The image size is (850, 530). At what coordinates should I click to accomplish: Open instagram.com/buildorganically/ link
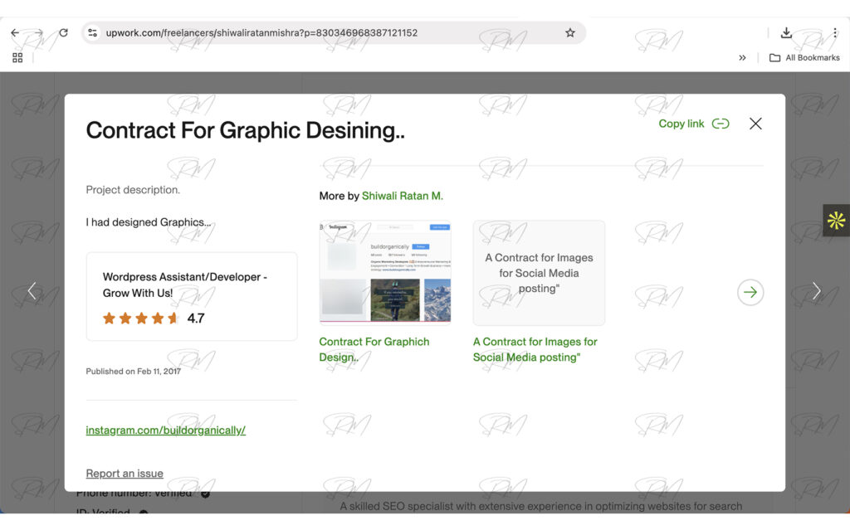(x=165, y=430)
